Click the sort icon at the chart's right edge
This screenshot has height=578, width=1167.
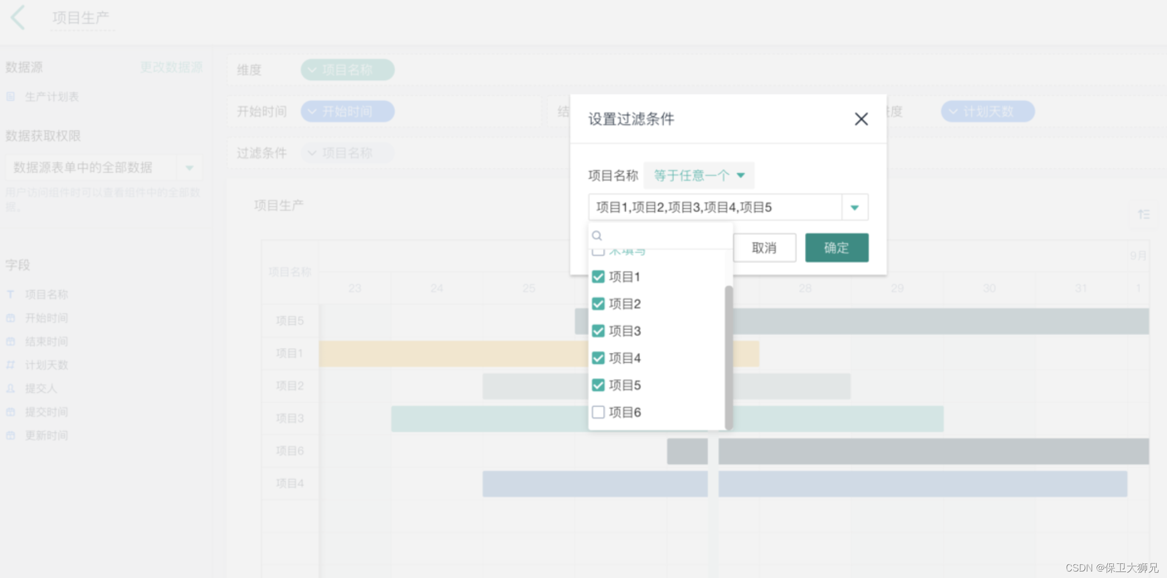pos(1144,215)
